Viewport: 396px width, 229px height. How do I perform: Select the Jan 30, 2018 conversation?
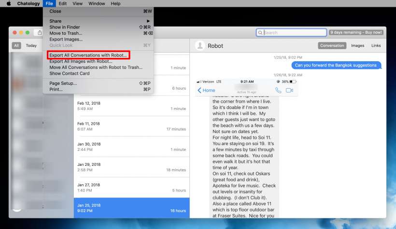point(131,147)
